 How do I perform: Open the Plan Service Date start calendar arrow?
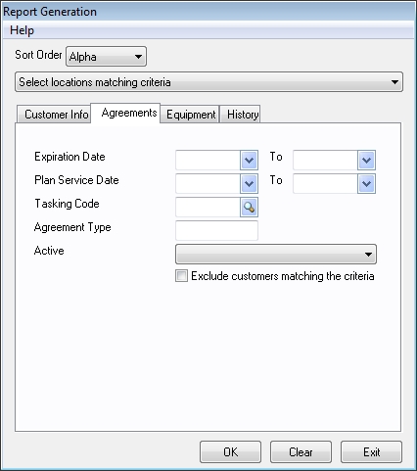tap(249, 183)
